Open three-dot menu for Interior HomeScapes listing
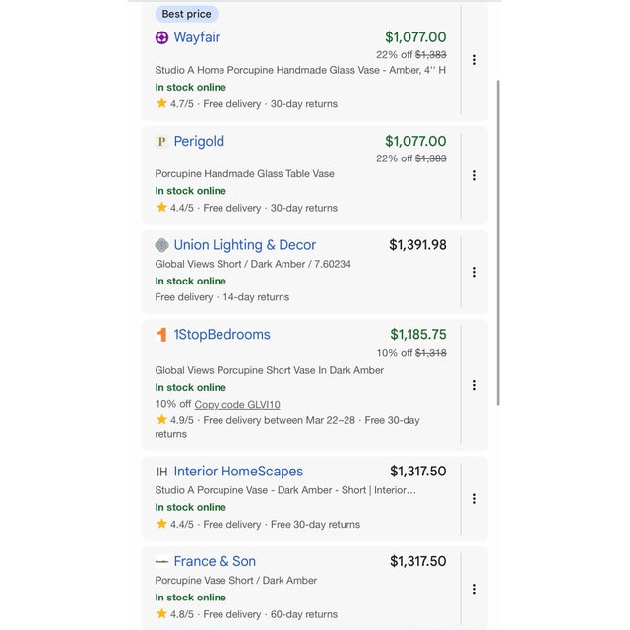Viewport: 630px width, 630px height. pos(474,499)
